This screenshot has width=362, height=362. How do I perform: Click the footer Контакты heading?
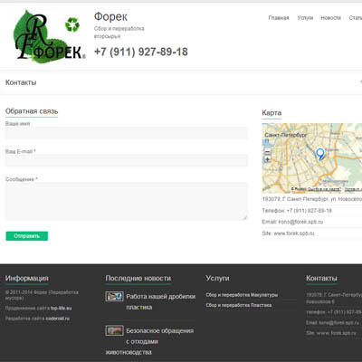pos(321,278)
